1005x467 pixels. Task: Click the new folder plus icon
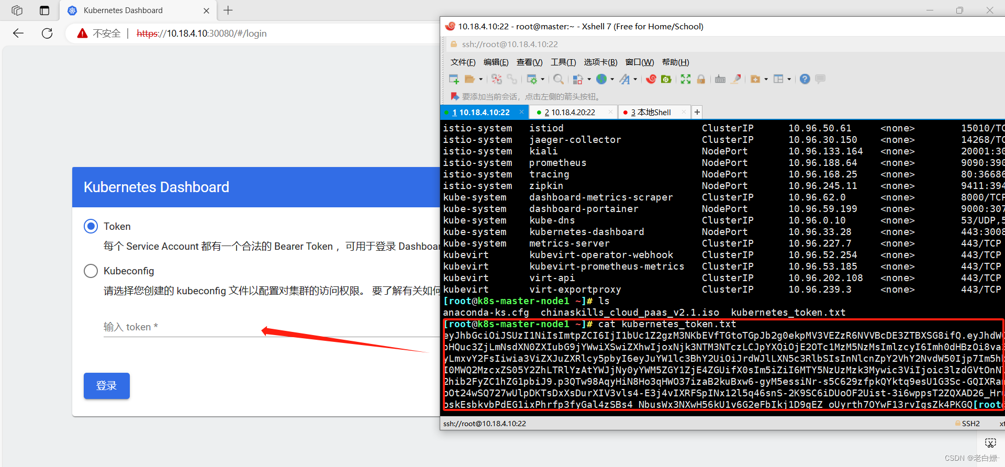click(755, 79)
